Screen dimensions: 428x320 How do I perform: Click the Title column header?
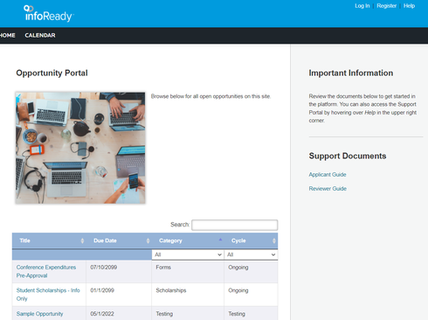pyautogui.click(x=49, y=240)
